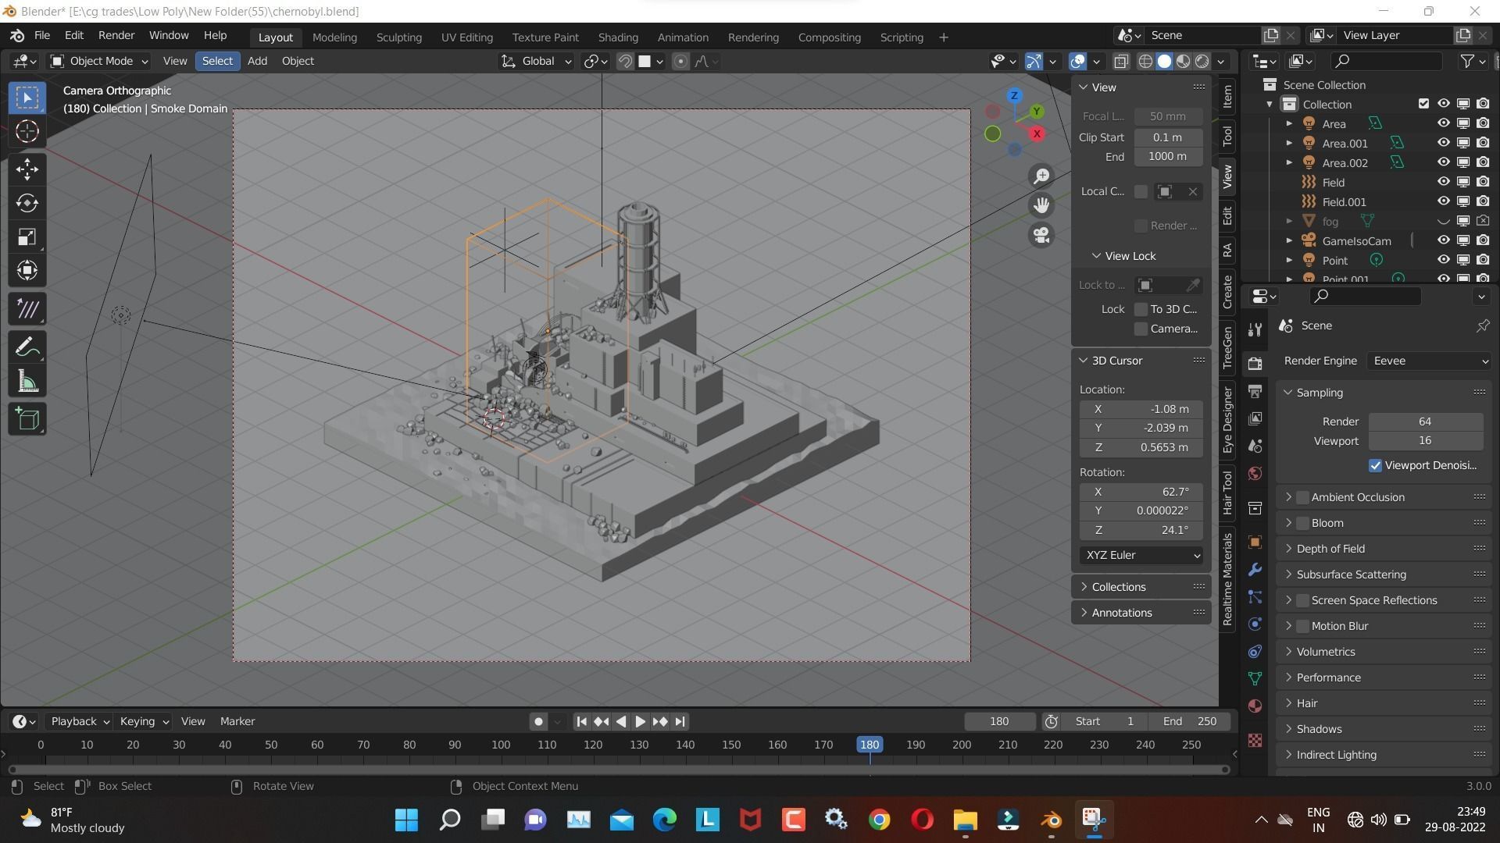
Task: Open the Keying timeline menu
Action: [x=144, y=721]
